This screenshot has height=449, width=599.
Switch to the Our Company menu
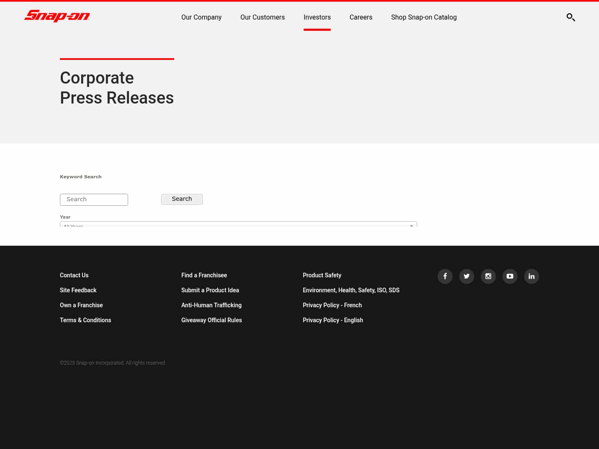[x=201, y=17]
